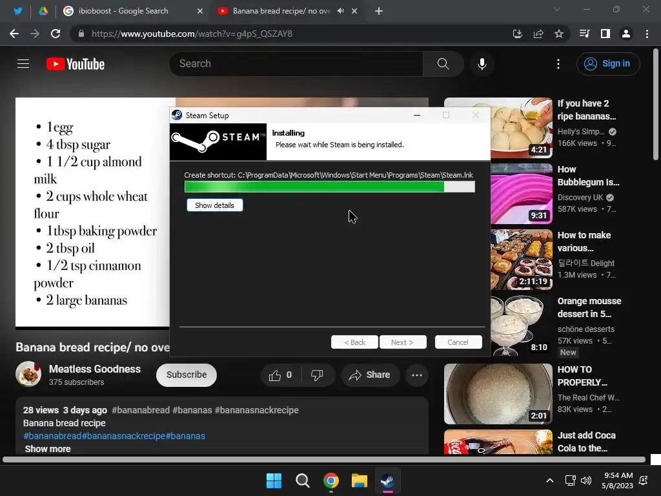Open the media controls icon
The image size is (661, 496).
(584, 34)
